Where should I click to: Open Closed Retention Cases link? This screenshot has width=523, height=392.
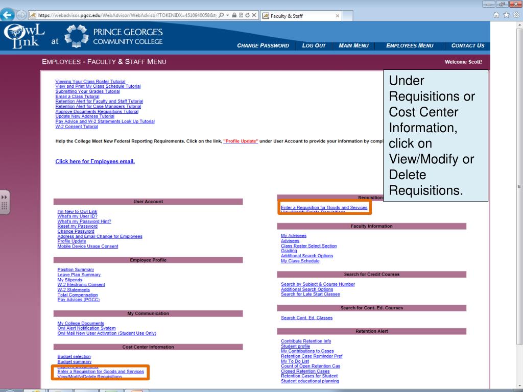[305, 372]
